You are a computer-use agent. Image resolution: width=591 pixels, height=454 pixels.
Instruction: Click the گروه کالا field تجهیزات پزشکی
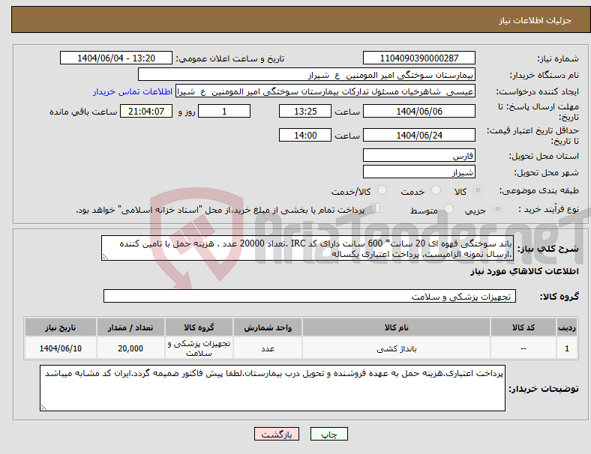tap(310, 296)
